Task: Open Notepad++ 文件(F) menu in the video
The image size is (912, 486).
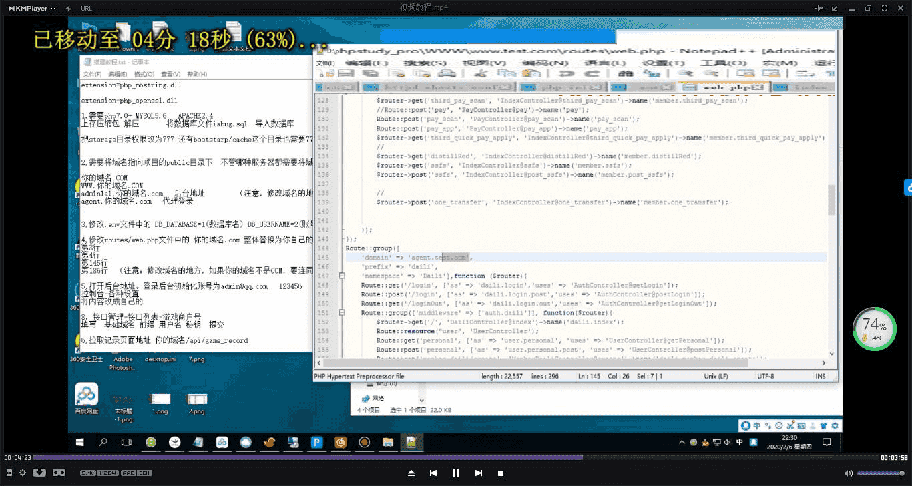Action: (325, 63)
